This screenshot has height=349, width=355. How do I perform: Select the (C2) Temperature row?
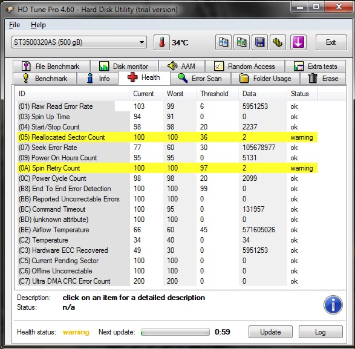[168, 240]
